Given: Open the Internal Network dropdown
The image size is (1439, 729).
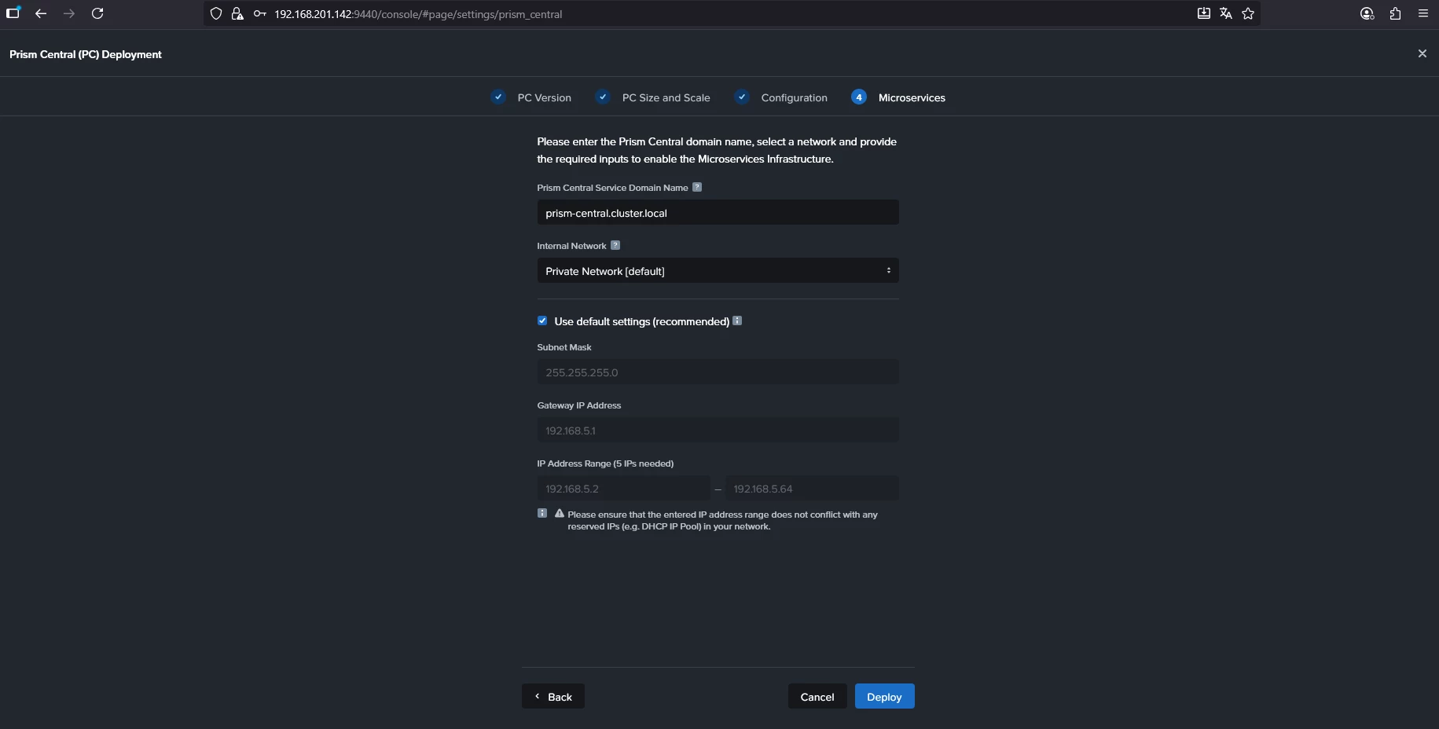Looking at the screenshot, I should pos(718,271).
